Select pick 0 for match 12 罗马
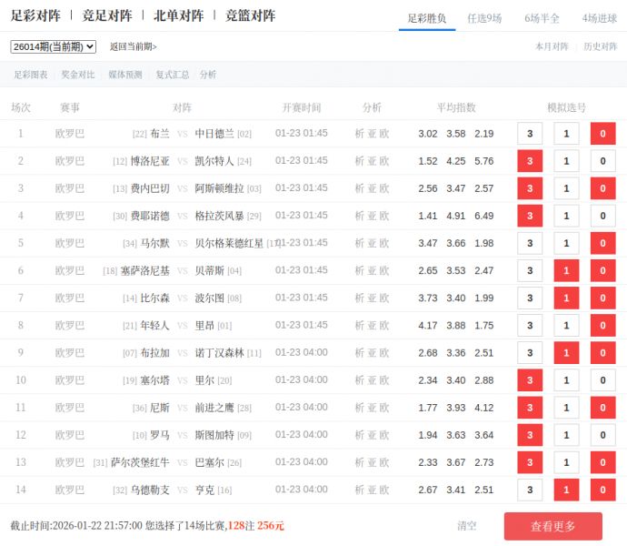 coord(602,435)
